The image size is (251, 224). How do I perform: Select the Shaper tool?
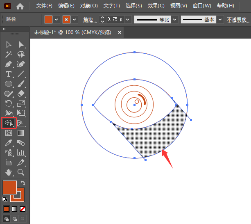(x=9, y=94)
